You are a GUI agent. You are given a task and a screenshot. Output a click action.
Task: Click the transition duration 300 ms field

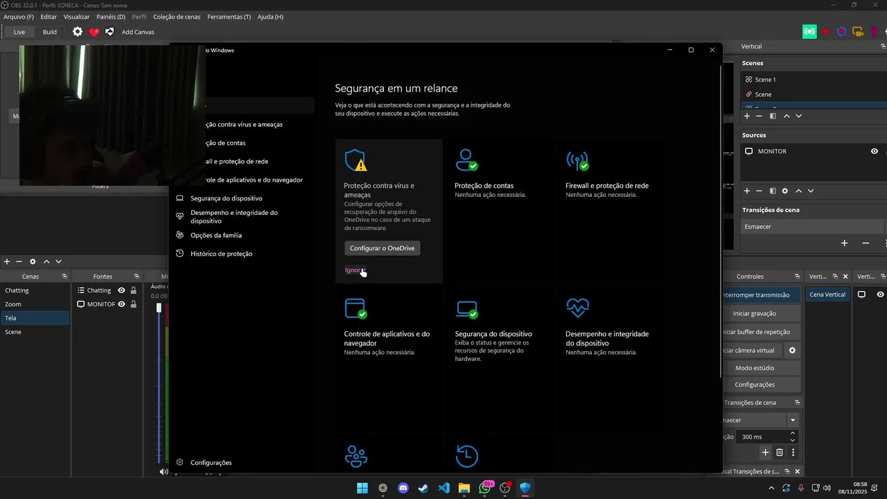coord(762,437)
